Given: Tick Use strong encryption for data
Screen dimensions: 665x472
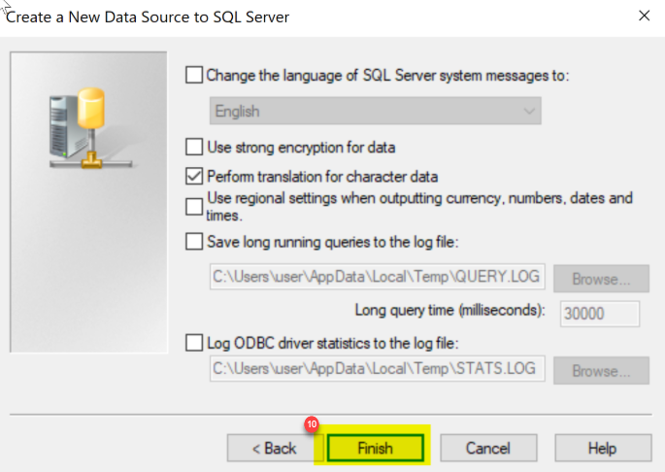Looking at the screenshot, I should [x=194, y=147].
